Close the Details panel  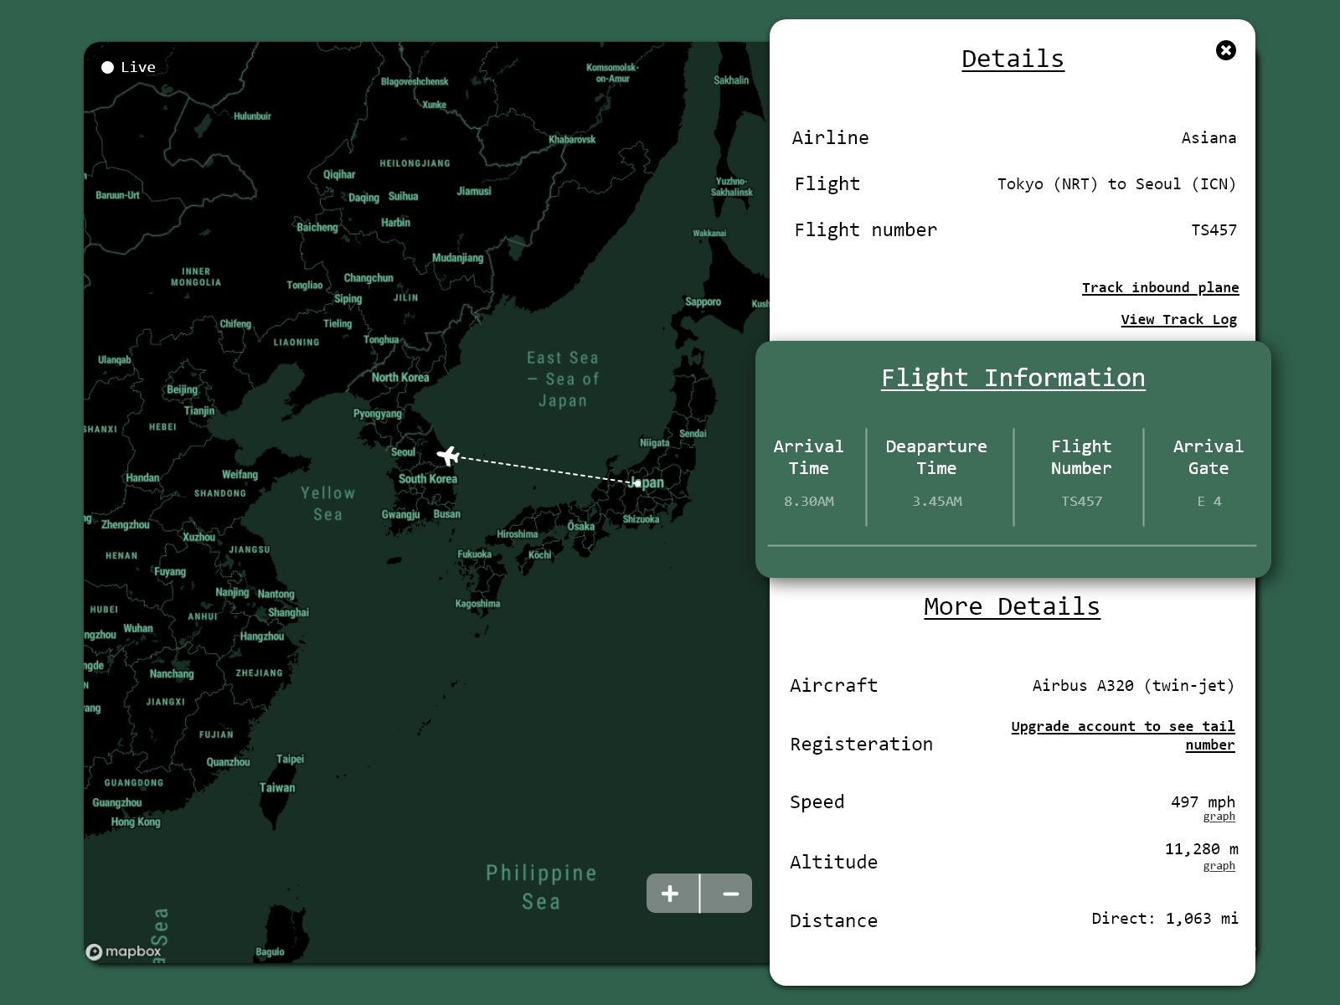pos(1225,50)
